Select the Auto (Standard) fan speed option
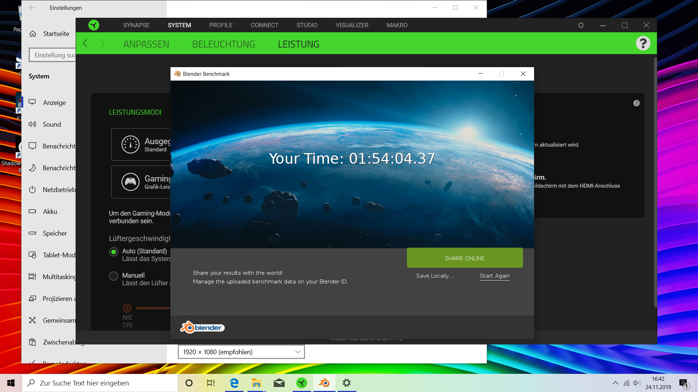 coord(113,252)
